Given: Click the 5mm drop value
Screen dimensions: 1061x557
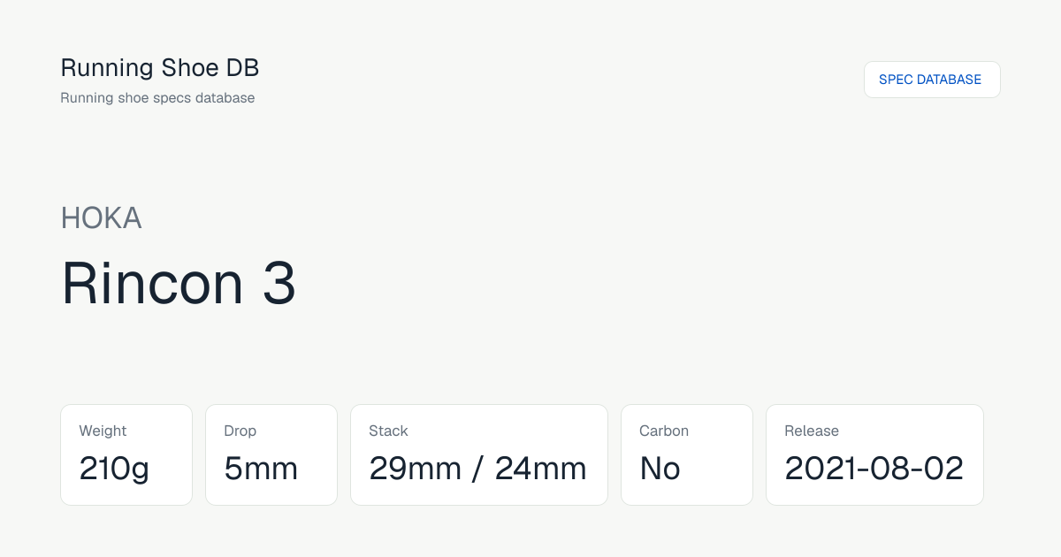Looking at the screenshot, I should coord(261,469).
